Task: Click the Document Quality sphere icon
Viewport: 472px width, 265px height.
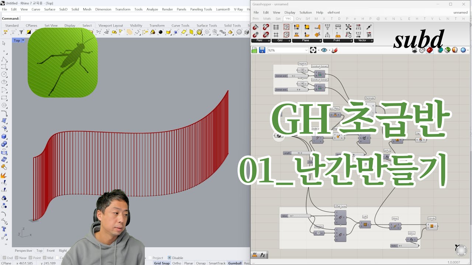Action: coord(455,50)
